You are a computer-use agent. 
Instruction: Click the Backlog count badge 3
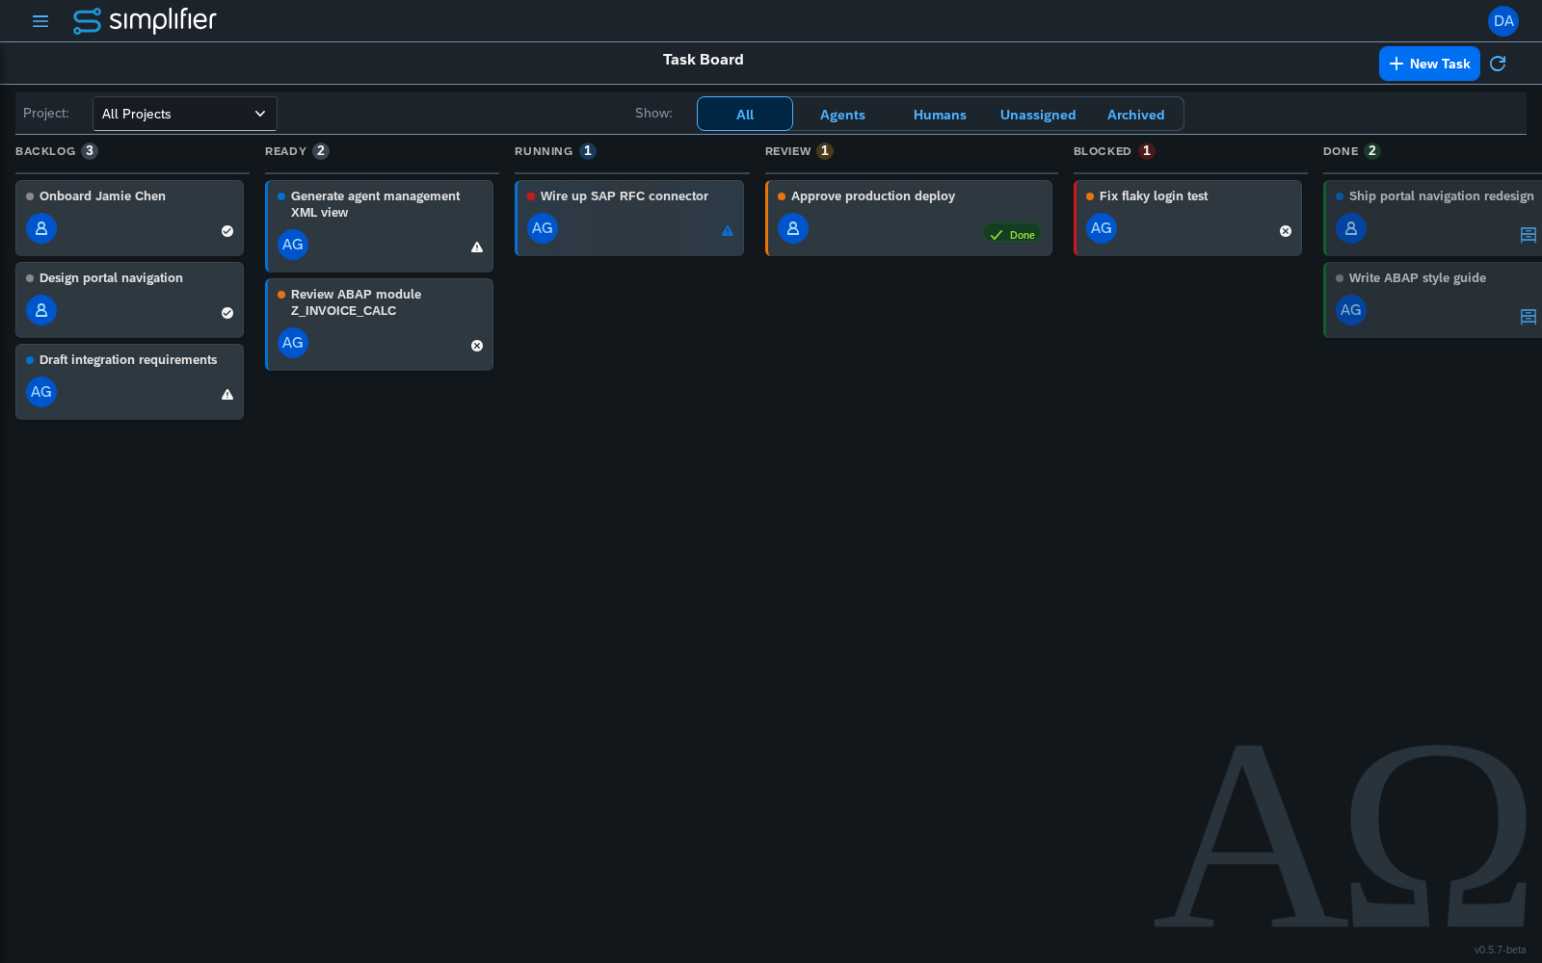90,151
